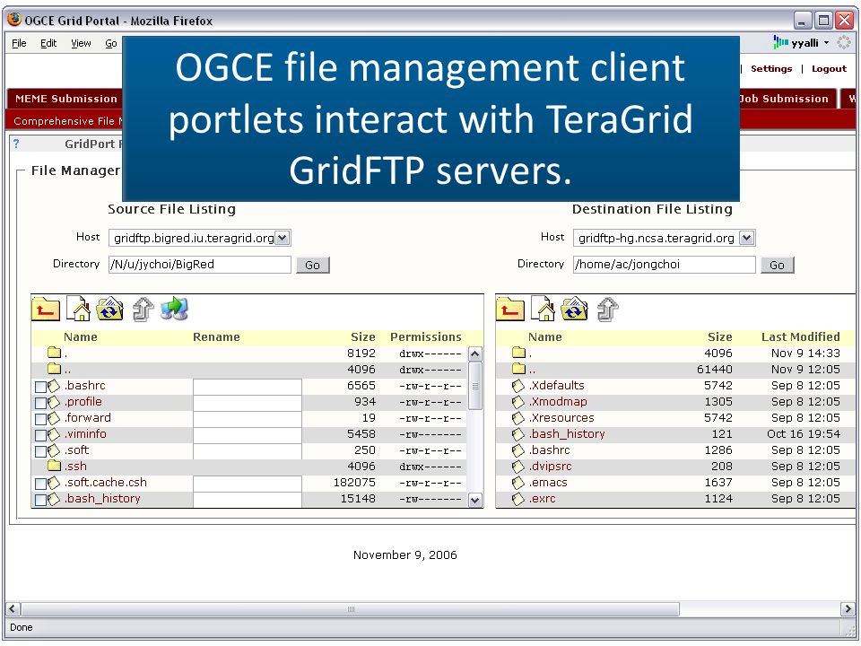Viewport: 861px width, 646px height.
Task: Click Go next to the destination directory
Action: point(777,265)
